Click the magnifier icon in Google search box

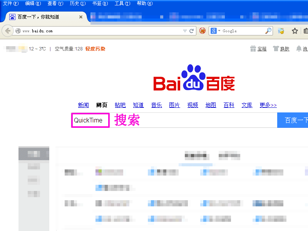pos(268,31)
